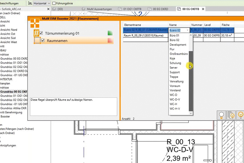Uncheck the Raumnamen rule checkbox

(43, 41)
